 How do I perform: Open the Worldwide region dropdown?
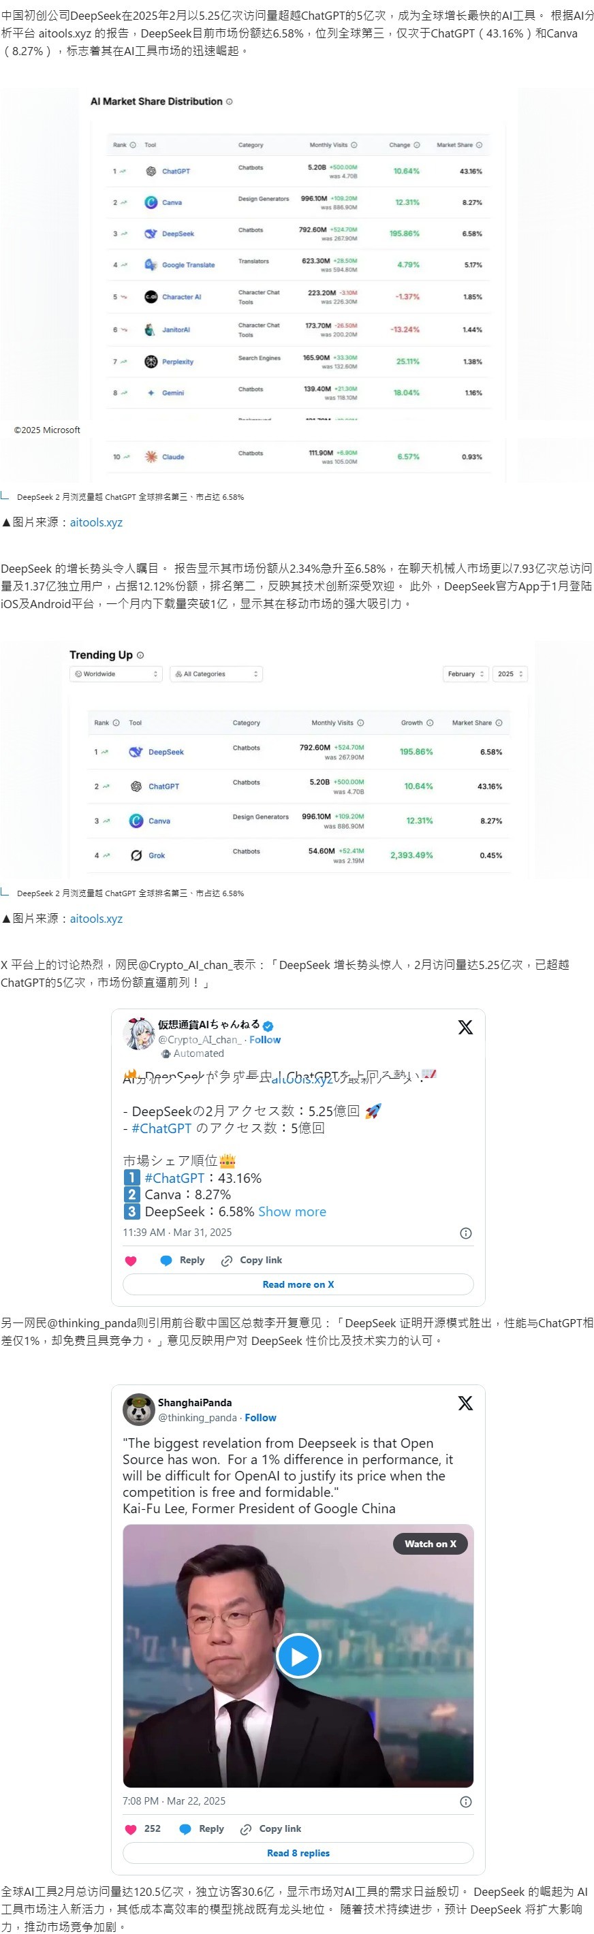(116, 673)
